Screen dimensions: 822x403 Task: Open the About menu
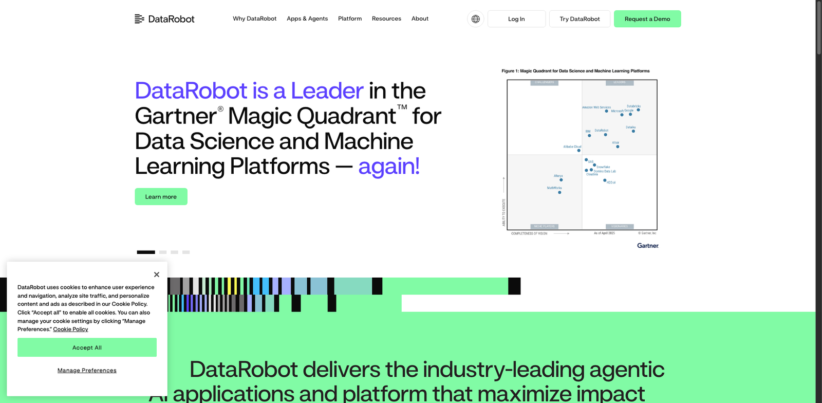420,19
